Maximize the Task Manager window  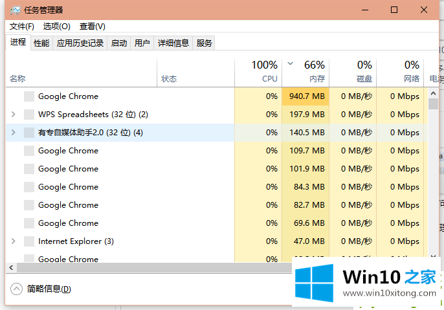tap(394, 10)
